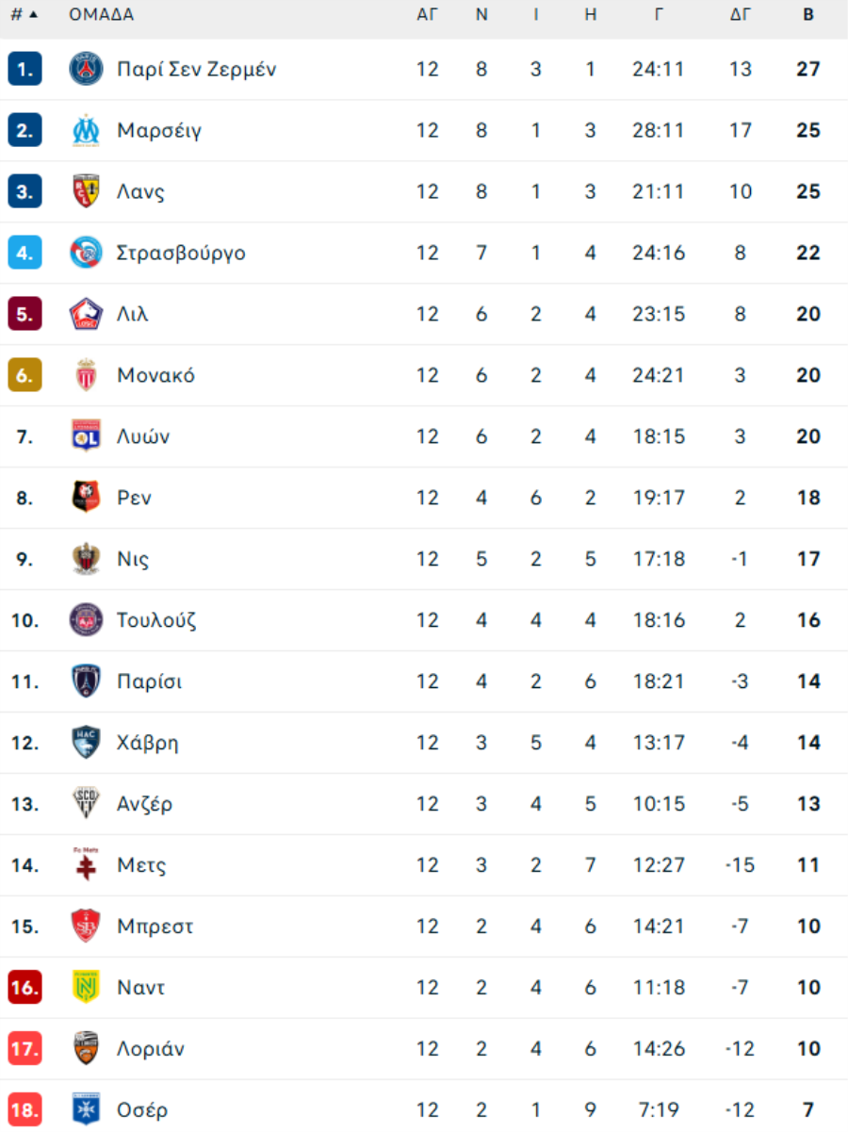Click the Nantes yellow team logo
848x1132 pixels.
coord(86,988)
